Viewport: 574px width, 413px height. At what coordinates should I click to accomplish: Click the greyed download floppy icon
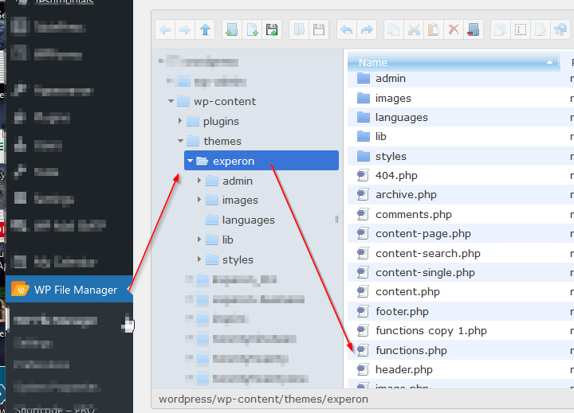point(319,29)
